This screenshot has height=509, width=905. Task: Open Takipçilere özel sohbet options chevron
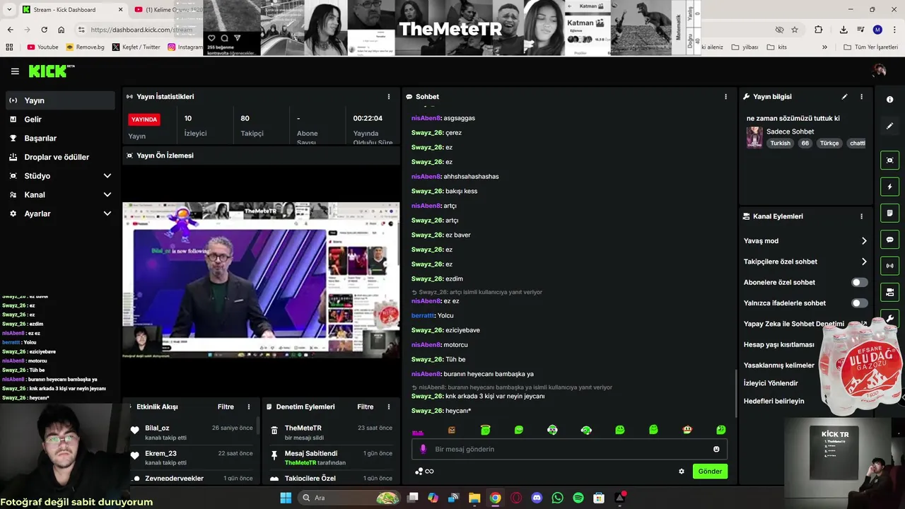863,262
